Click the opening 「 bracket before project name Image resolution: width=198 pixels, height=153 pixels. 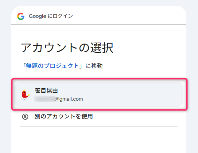point(24,66)
